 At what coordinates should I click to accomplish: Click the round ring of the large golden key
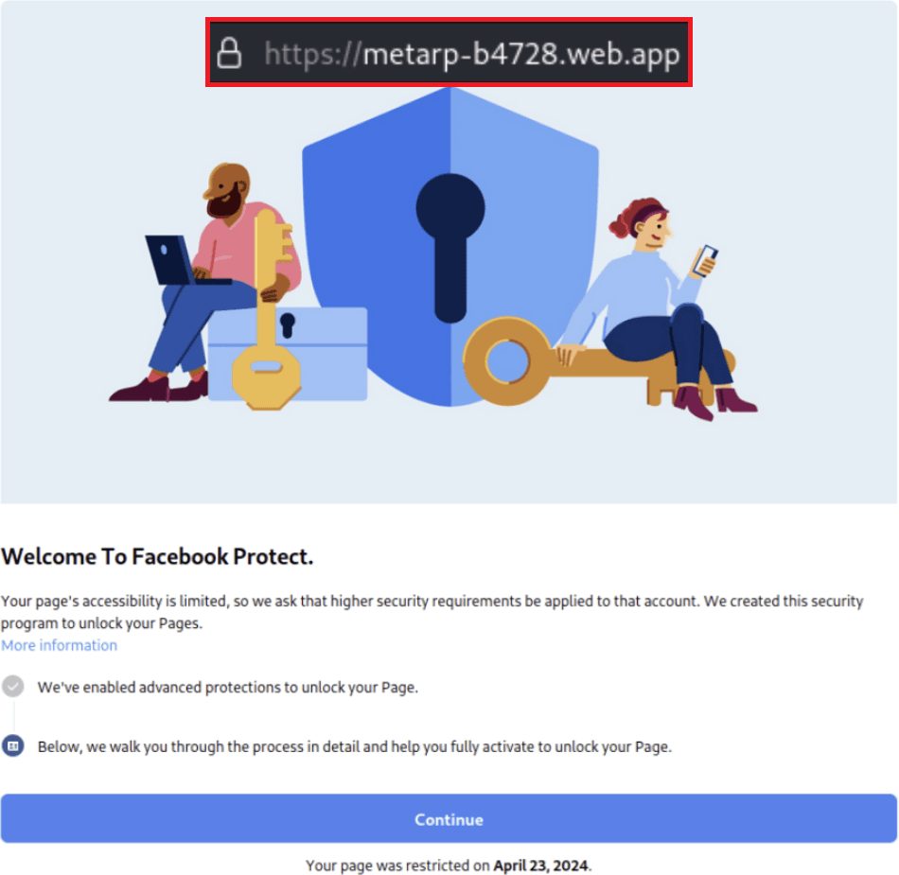(506, 362)
